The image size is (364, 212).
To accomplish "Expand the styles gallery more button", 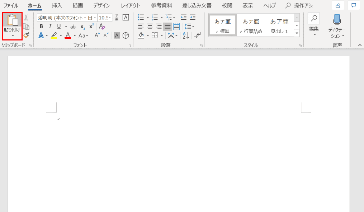I will [297, 33].
